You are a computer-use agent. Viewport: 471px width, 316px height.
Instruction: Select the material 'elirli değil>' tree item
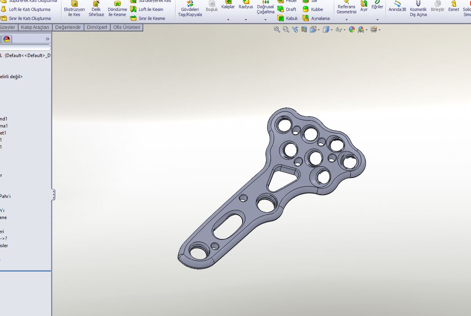11,77
